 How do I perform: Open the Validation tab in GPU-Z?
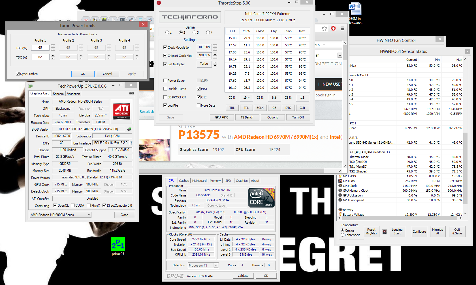pyautogui.click(x=74, y=94)
